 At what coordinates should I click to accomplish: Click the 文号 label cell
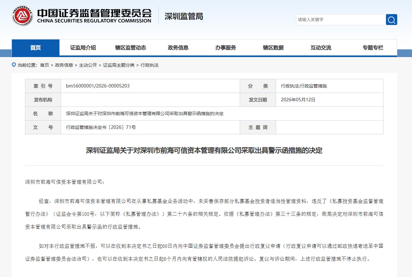[x=43, y=127]
